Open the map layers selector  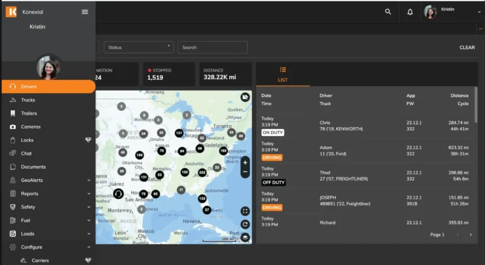[x=245, y=237]
